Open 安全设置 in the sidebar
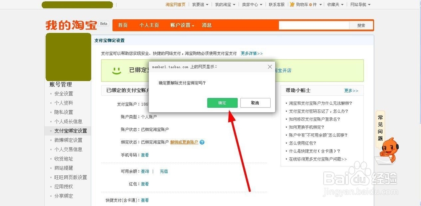The height and width of the screenshot is (206, 421). click(x=64, y=94)
